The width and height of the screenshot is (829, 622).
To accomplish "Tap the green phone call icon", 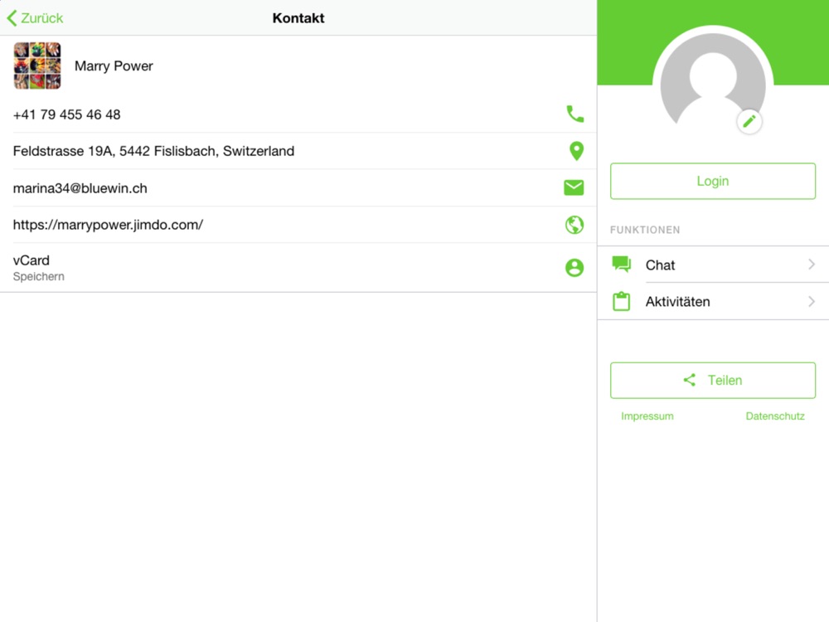I will coord(574,114).
